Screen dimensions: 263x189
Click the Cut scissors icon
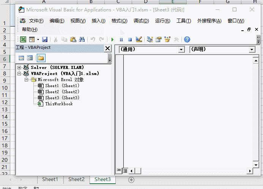[x=55, y=39]
